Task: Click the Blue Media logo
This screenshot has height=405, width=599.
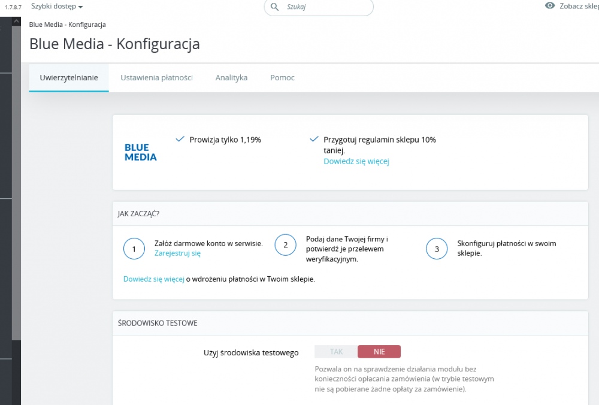Action: click(x=140, y=152)
